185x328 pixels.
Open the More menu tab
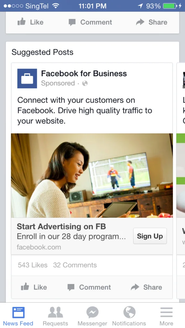pos(166,316)
